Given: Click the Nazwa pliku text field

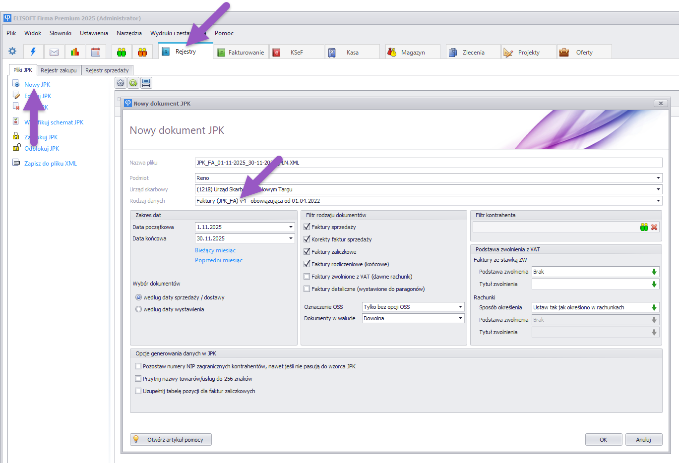Looking at the screenshot, I should [429, 163].
